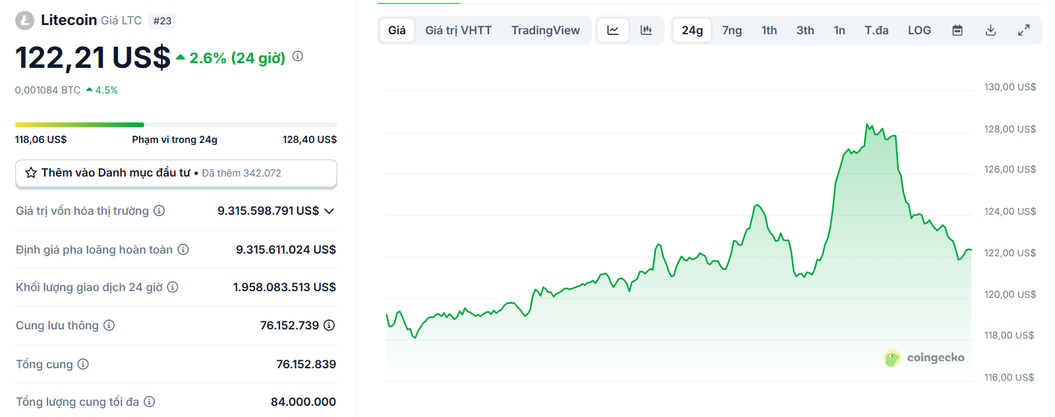
Task: Show info icon beside Cung lưu thông label
Action: pyautogui.click(x=109, y=325)
